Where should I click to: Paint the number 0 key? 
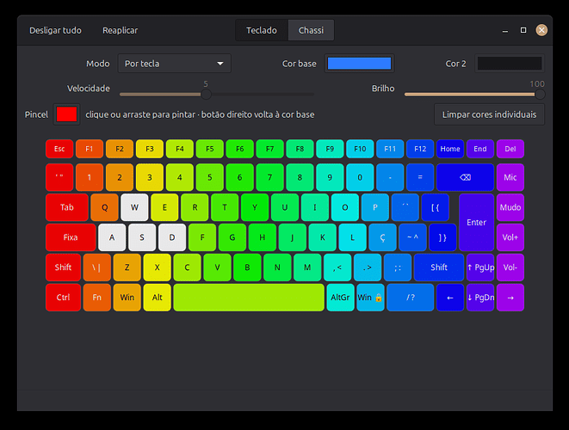[x=360, y=177]
